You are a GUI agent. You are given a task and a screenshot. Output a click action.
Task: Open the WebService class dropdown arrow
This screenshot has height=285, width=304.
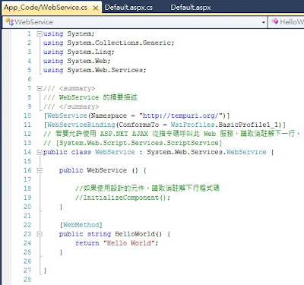click(264, 22)
